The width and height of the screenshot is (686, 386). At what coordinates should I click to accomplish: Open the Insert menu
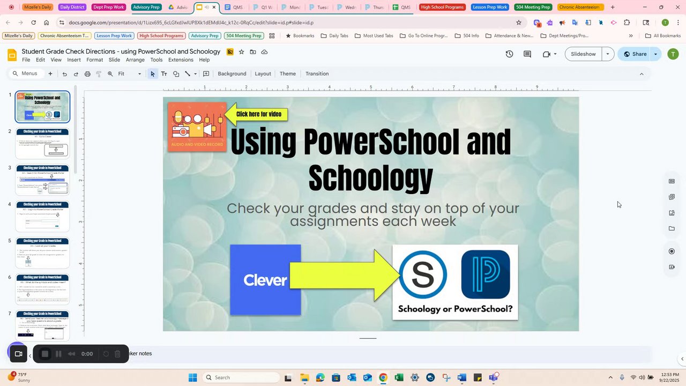pyautogui.click(x=74, y=60)
